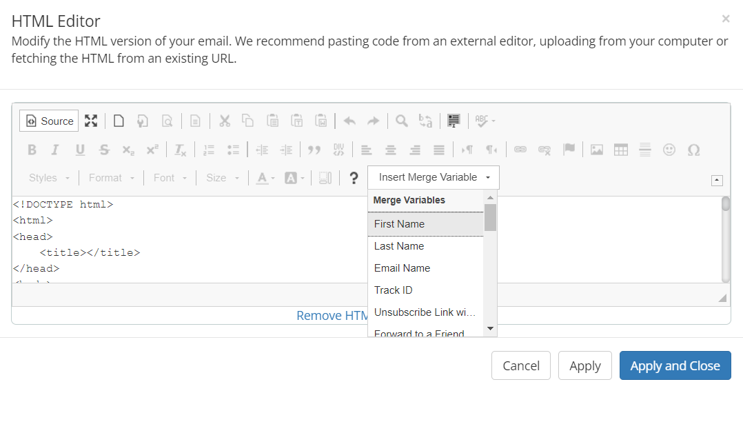Maximize the editor area
This screenshot has height=433, width=743.
point(91,121)
